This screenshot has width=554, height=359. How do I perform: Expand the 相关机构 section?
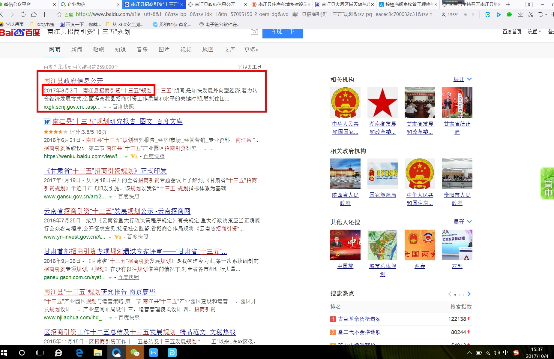463,79
